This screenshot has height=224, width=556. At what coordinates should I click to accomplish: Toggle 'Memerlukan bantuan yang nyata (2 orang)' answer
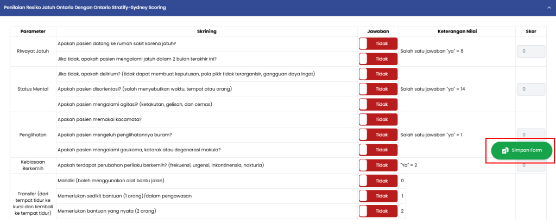(x=378, y=210)
